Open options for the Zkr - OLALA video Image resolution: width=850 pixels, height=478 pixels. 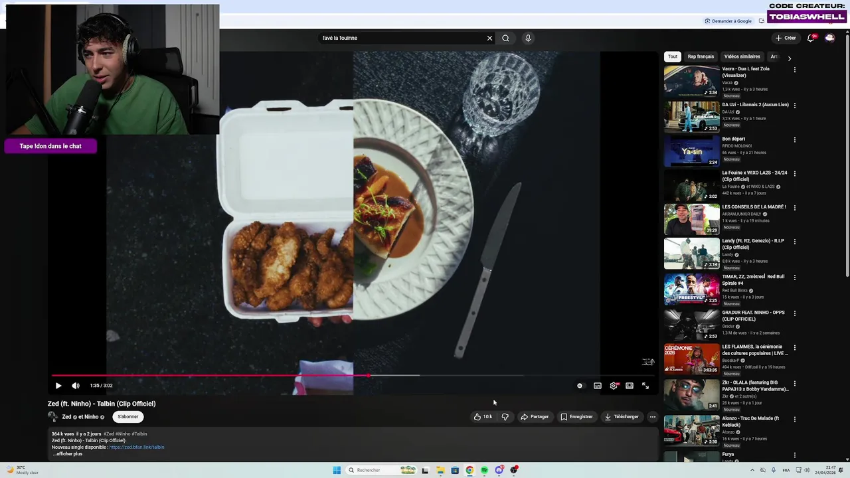click(x=795, y=384)
